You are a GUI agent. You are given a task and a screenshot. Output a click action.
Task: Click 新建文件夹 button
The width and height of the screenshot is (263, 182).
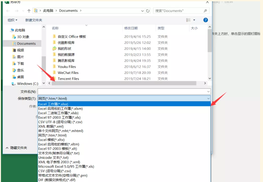[34, 20]
